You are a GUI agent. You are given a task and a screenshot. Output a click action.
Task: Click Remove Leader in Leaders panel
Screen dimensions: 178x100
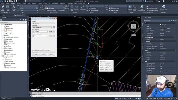[93, 11]
